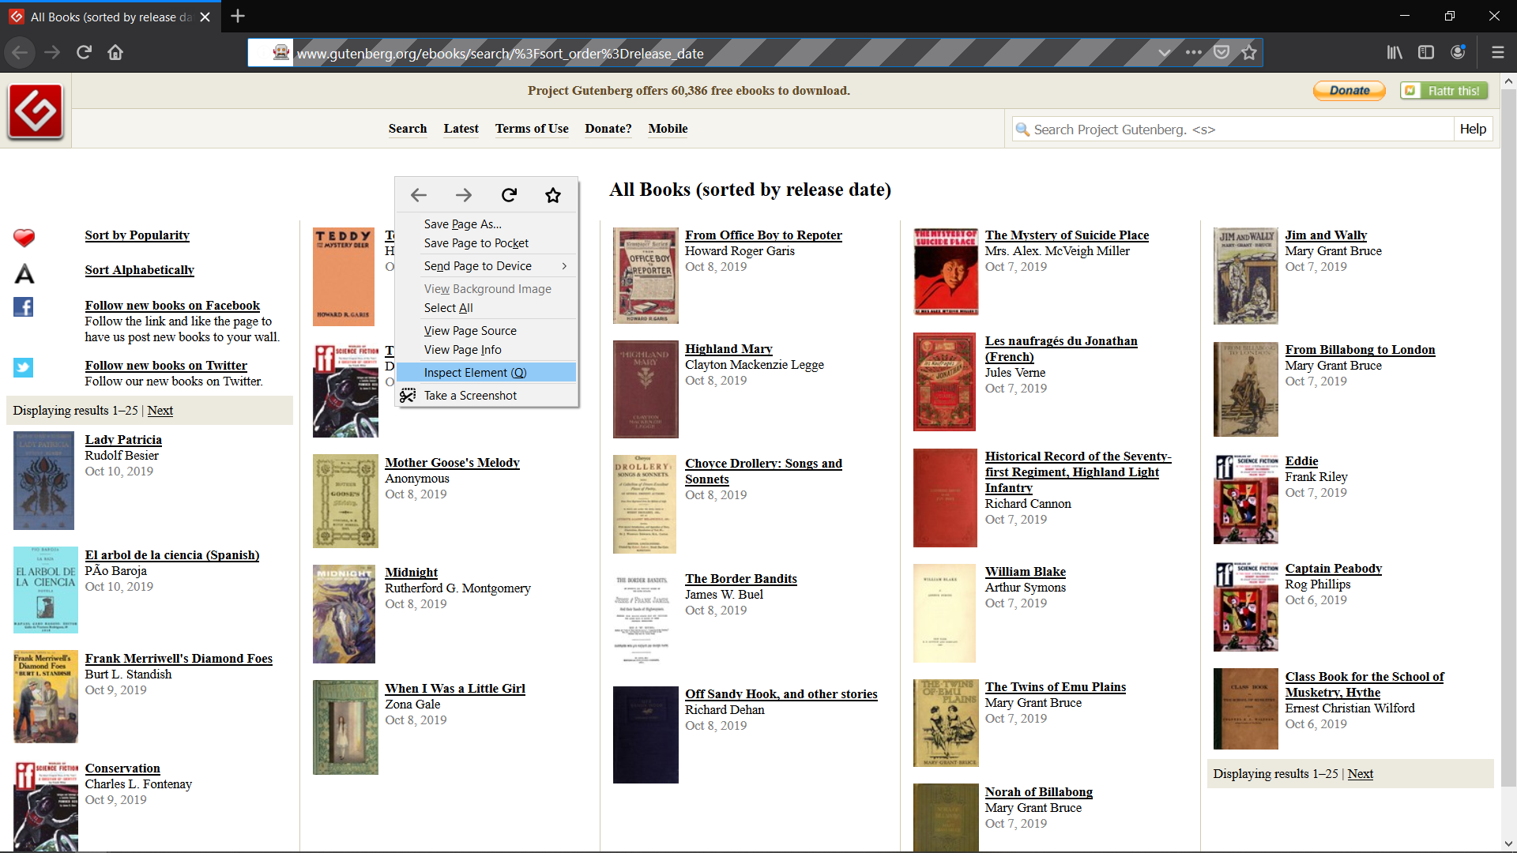Open Firefox account avatar icon
Viewport: 1517px width, 853px height.
click(x=1458, y=53)
